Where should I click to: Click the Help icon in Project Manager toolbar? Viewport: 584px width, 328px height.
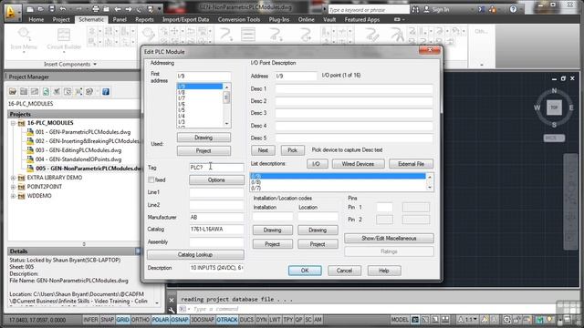(x=106, y=91)
